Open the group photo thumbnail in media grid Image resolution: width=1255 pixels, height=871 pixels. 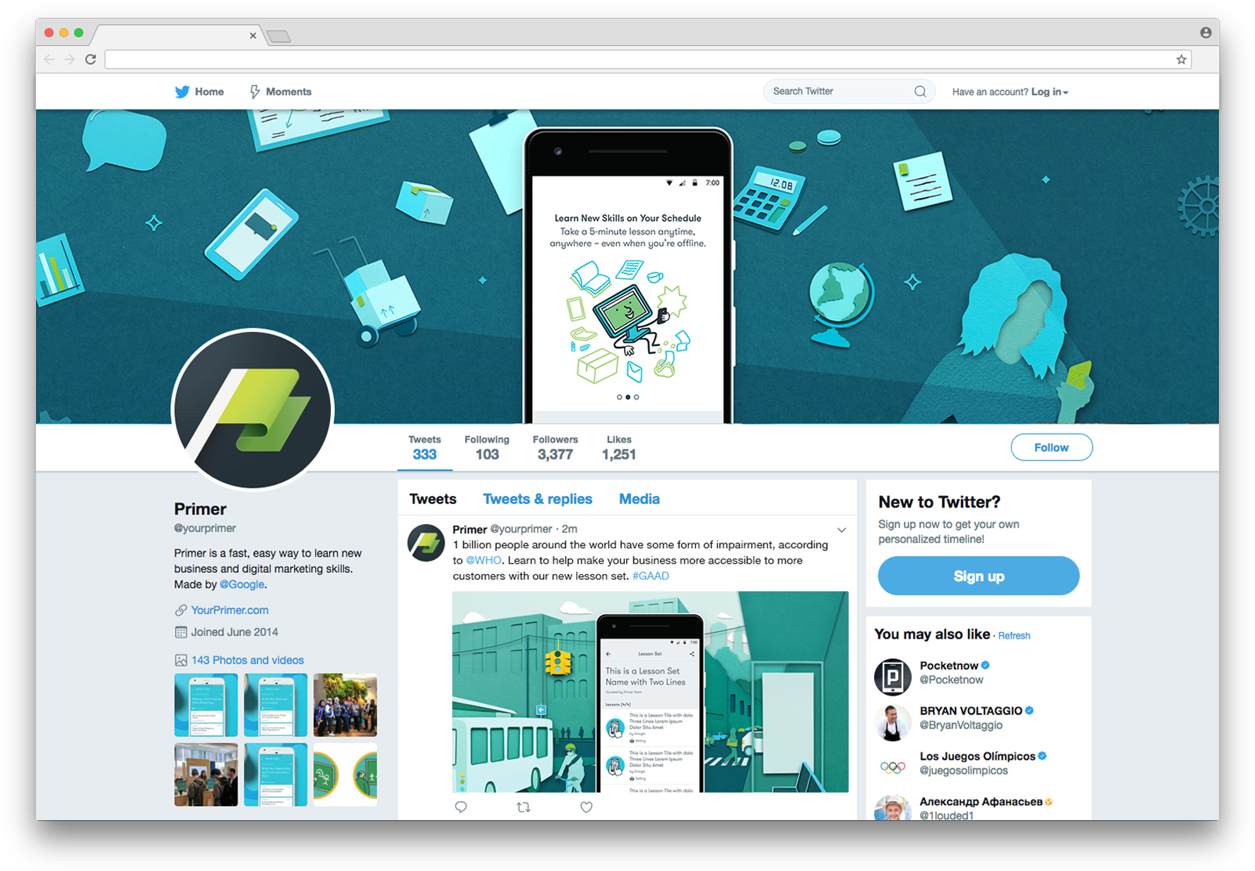pos(345,705)
